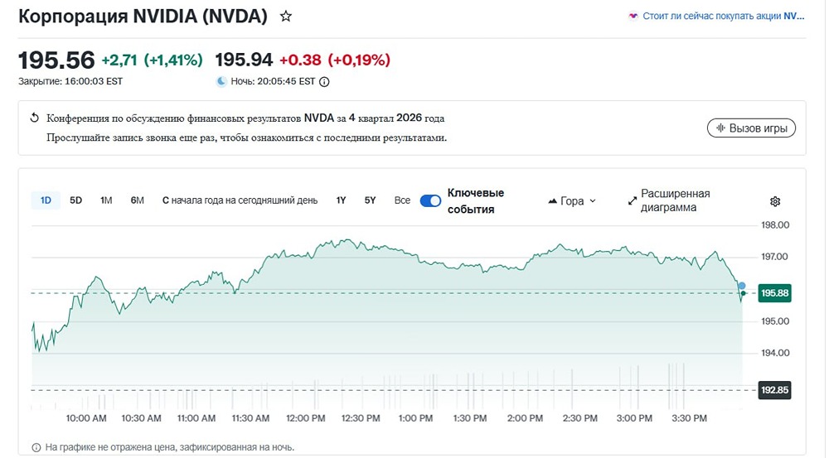Click the Вызов игры button
Image resolution: width=829 pixels, height=458 pixels.
tap(751, 128)
